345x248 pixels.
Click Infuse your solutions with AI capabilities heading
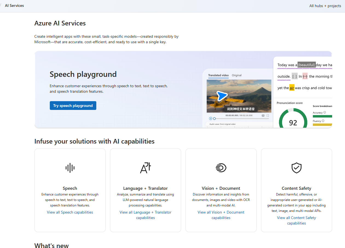(94, 141)
